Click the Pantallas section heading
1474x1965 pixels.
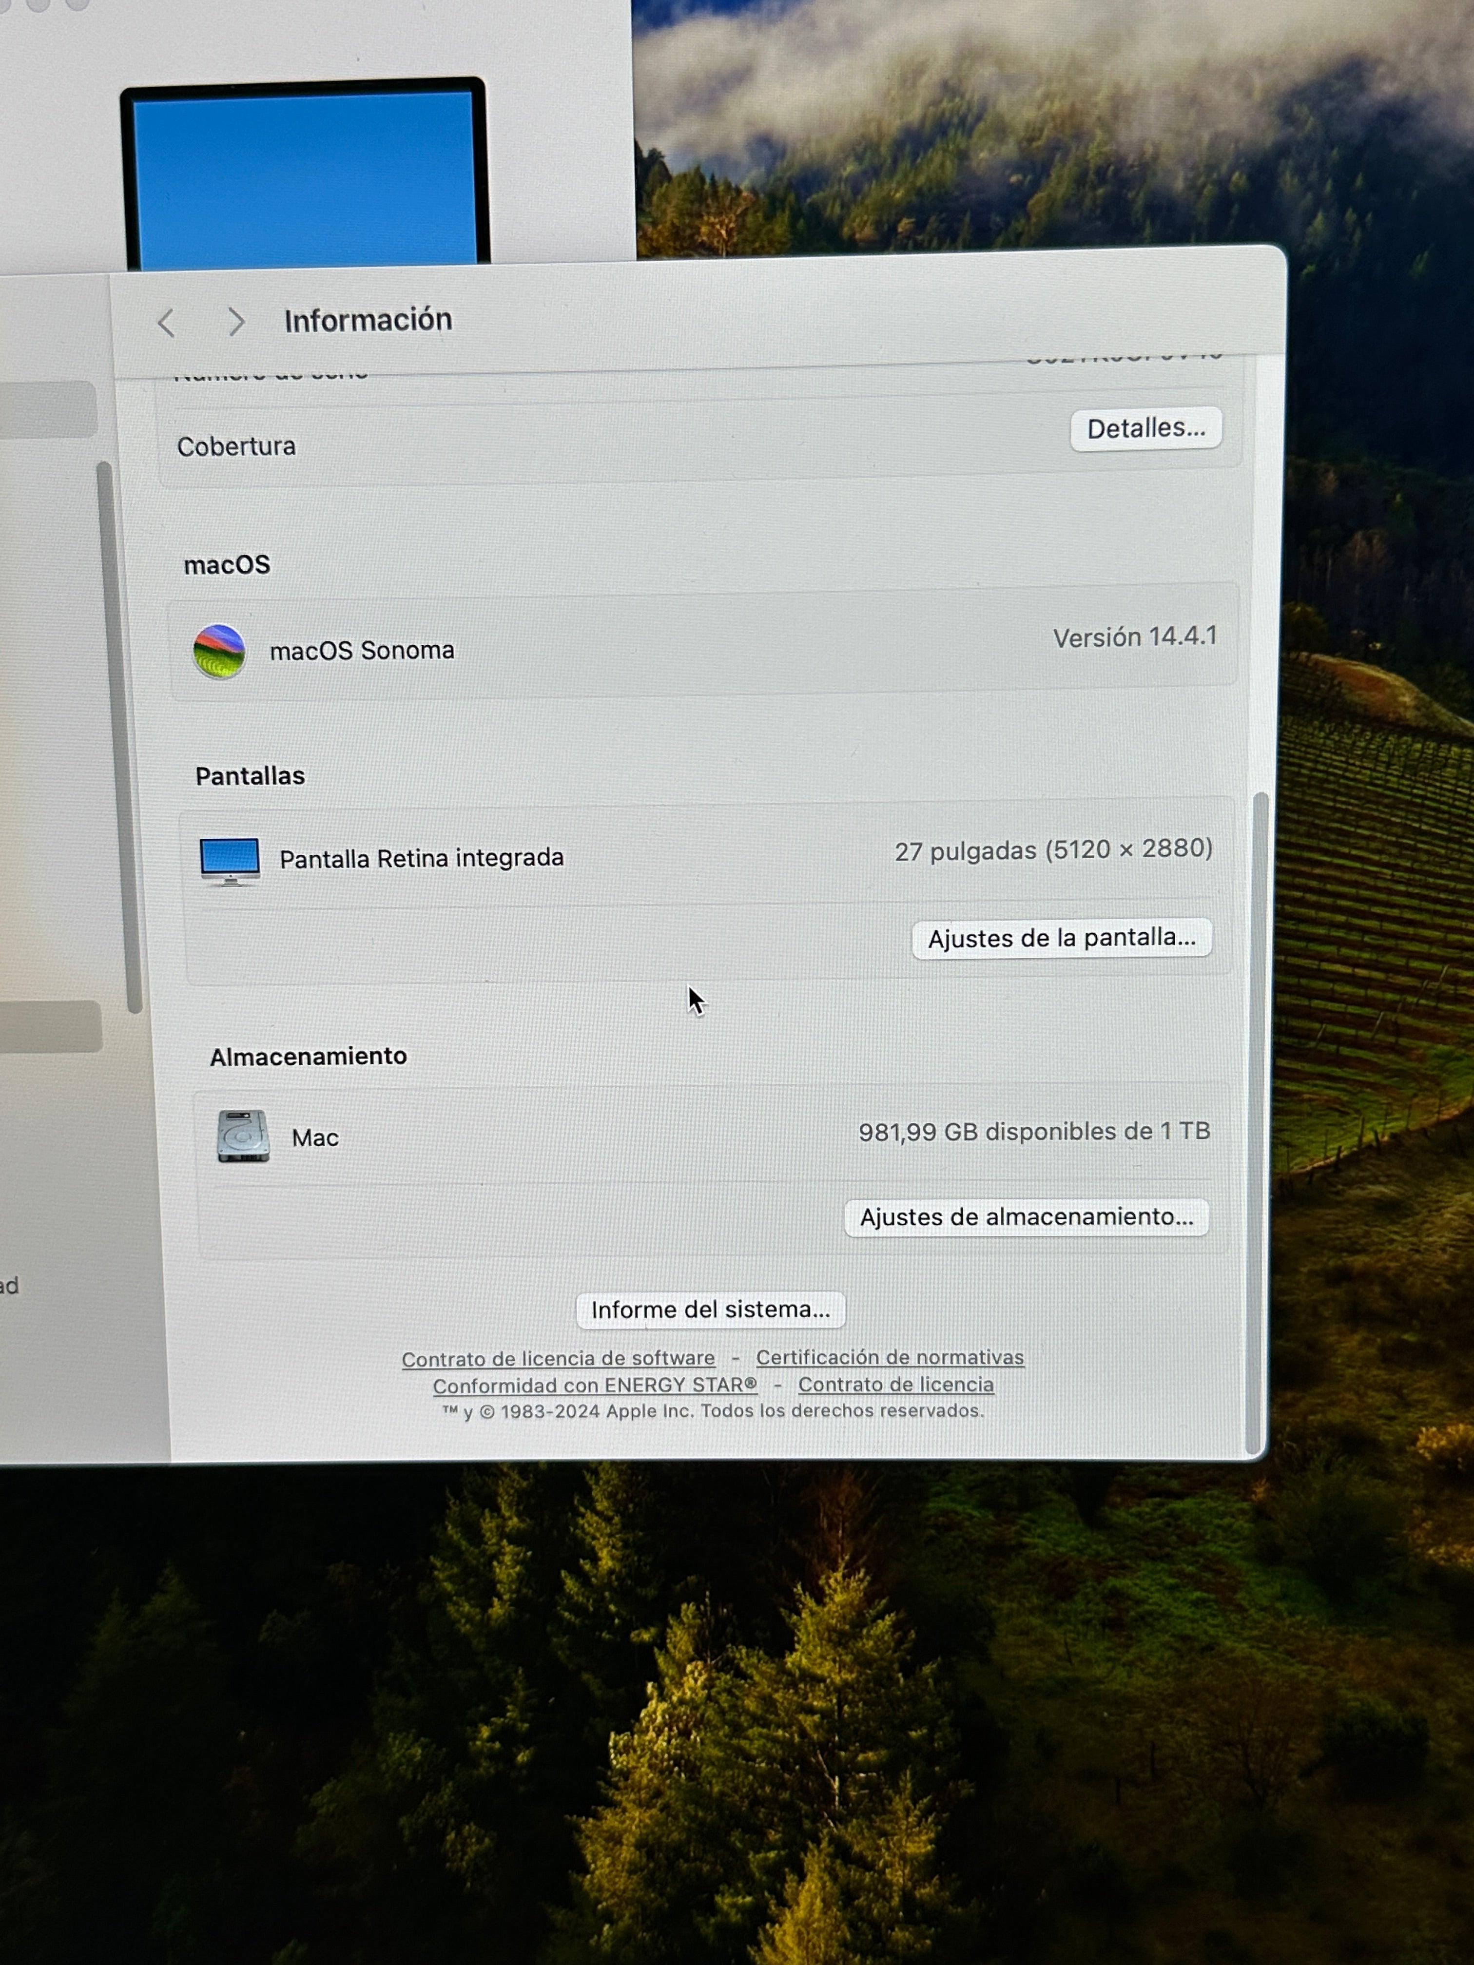point(250,776)
